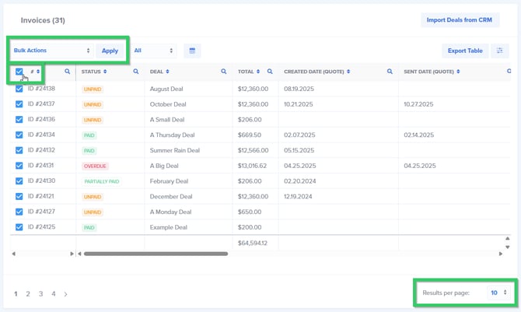Click search icon in Status column header
The image size is (521, 312).
136,72
